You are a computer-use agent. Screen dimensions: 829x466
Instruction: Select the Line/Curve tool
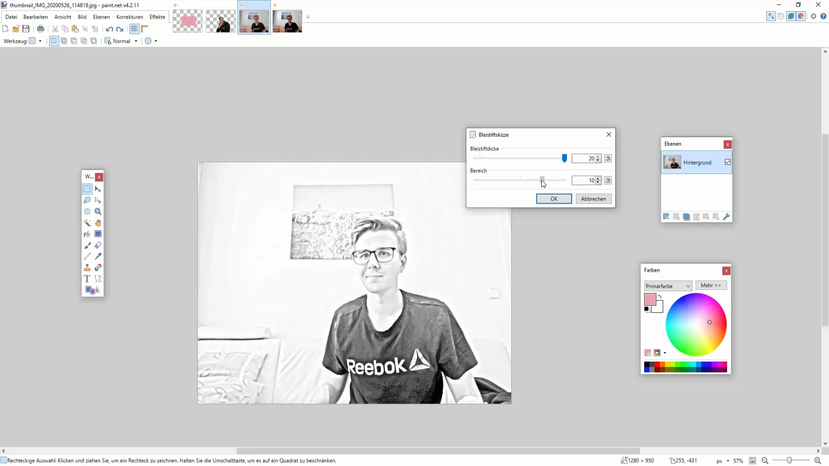coord(98,279)
